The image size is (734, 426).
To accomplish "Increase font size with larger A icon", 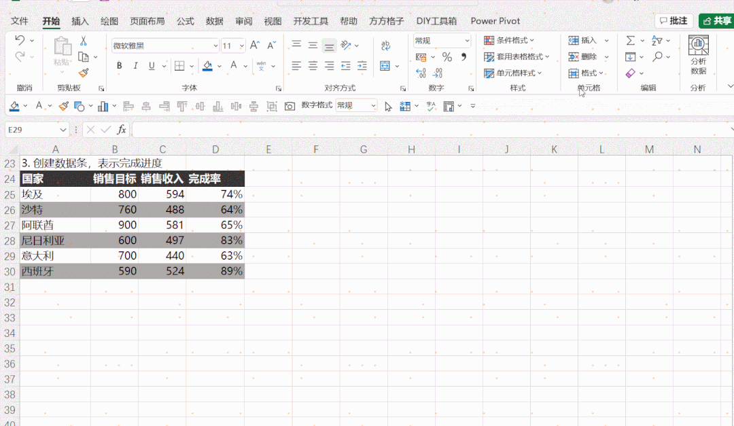I will coord(255,46).
